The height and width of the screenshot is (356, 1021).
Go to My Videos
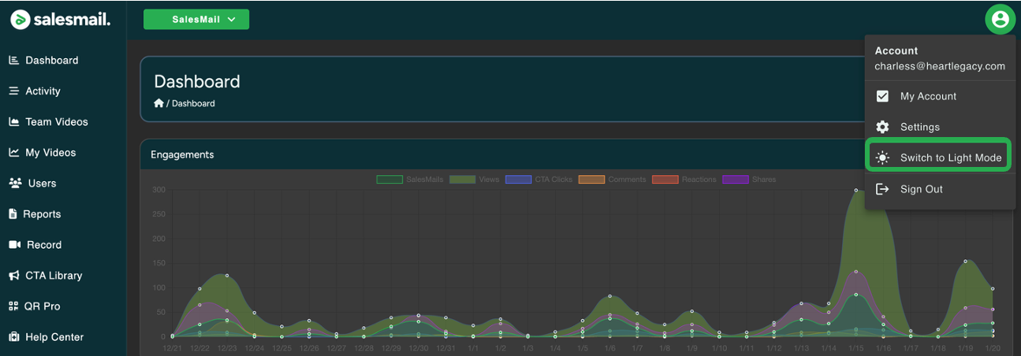coord(50,153)
